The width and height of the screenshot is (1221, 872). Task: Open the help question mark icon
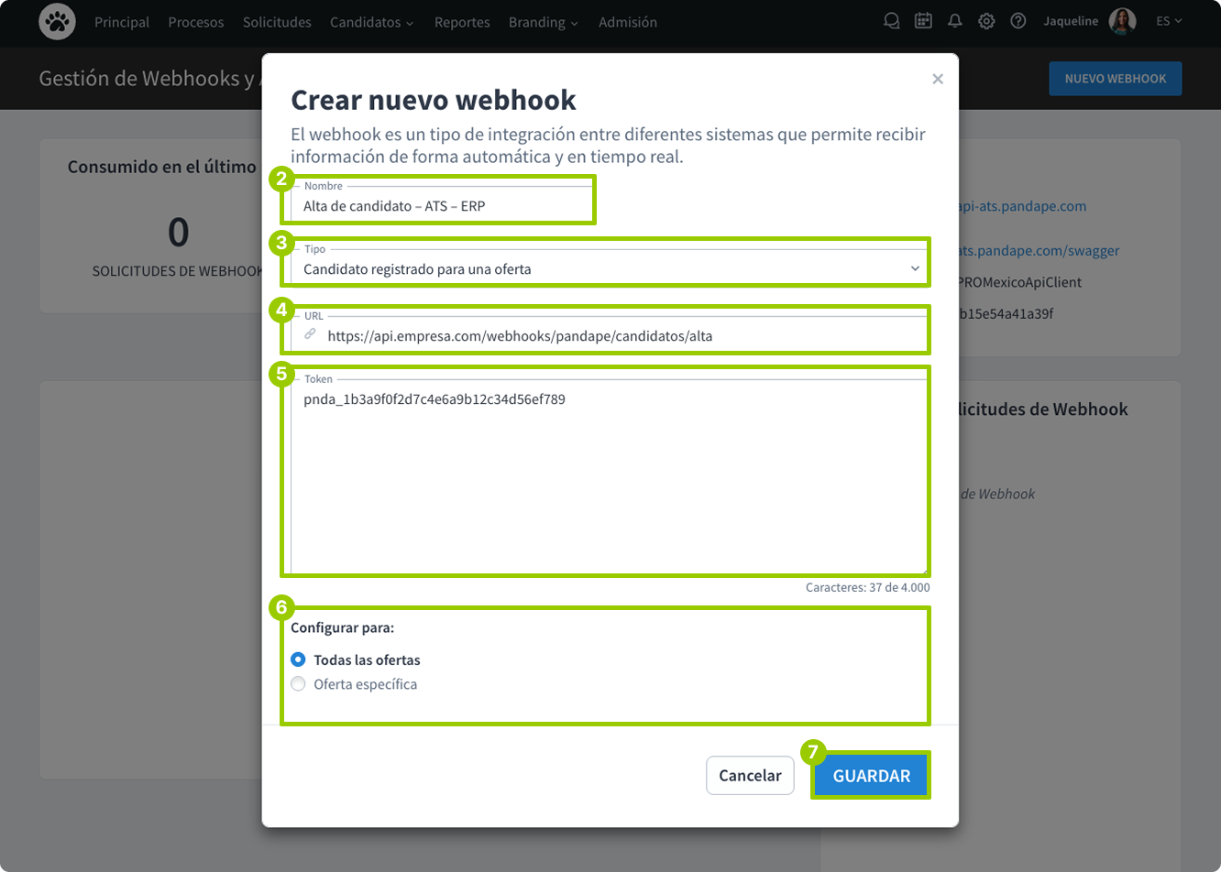1018,20
